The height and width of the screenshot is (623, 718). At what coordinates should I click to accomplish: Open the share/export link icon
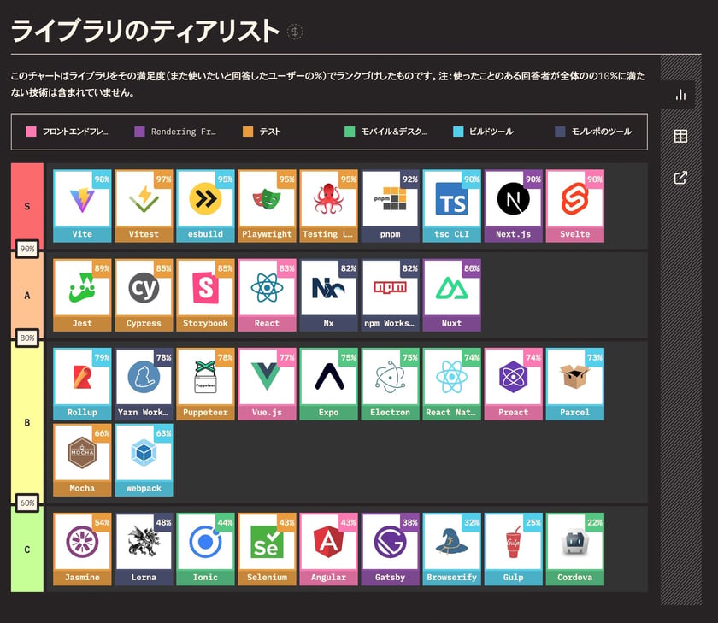coord(680,177)
